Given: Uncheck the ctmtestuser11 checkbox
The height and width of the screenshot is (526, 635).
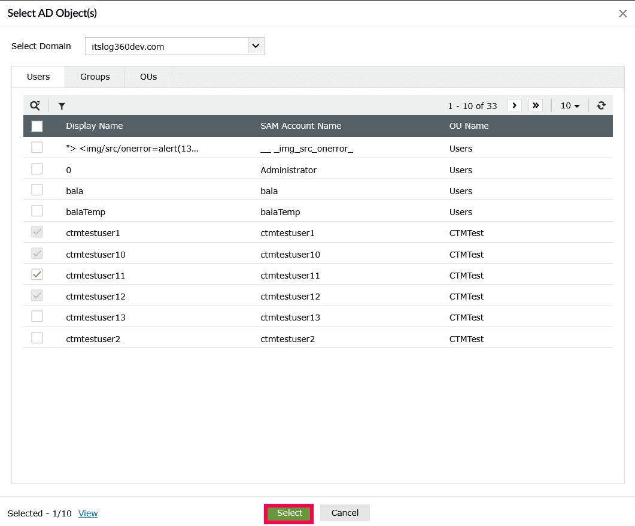Looking at the screenshot, I should [37, 274].
